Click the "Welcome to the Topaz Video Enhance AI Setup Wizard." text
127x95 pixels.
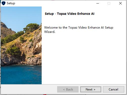click(79, 30)
